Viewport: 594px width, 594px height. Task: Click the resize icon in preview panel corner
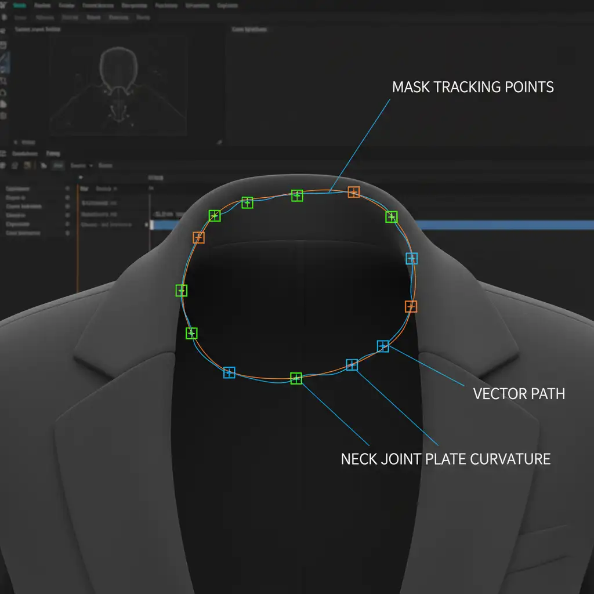click(x=219, y=142)
